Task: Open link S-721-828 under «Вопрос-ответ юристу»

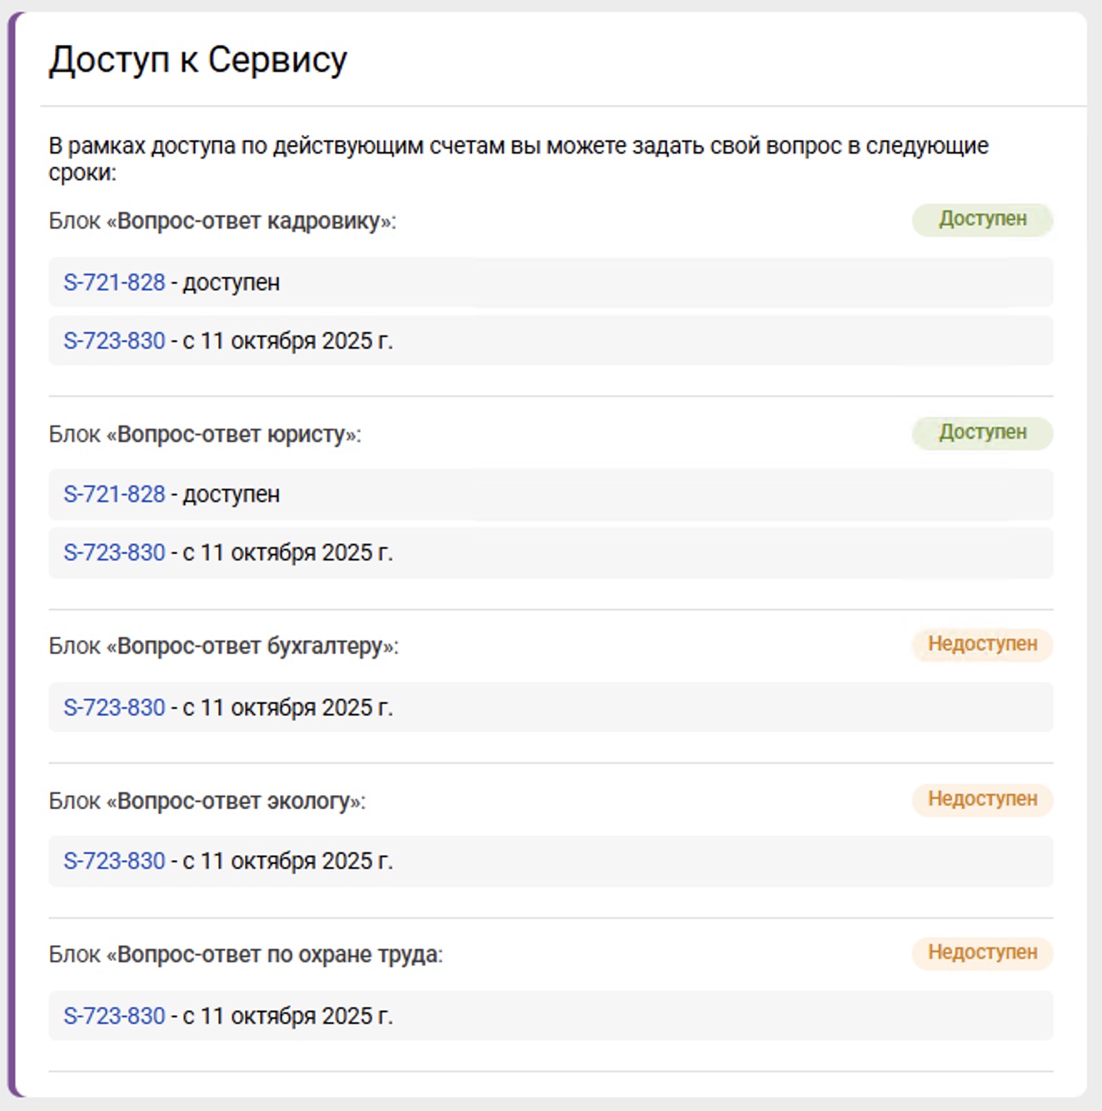Action: [x=113, y=494]
